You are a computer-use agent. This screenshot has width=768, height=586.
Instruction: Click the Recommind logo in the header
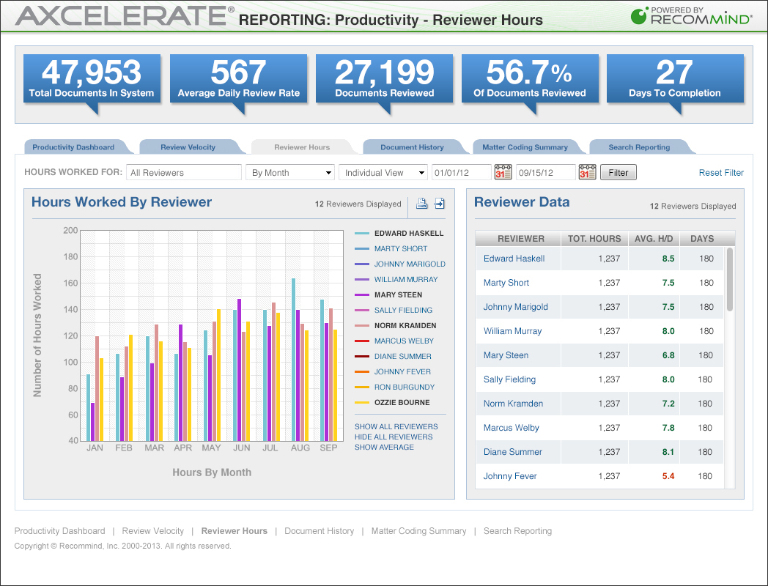pos(691,16)
